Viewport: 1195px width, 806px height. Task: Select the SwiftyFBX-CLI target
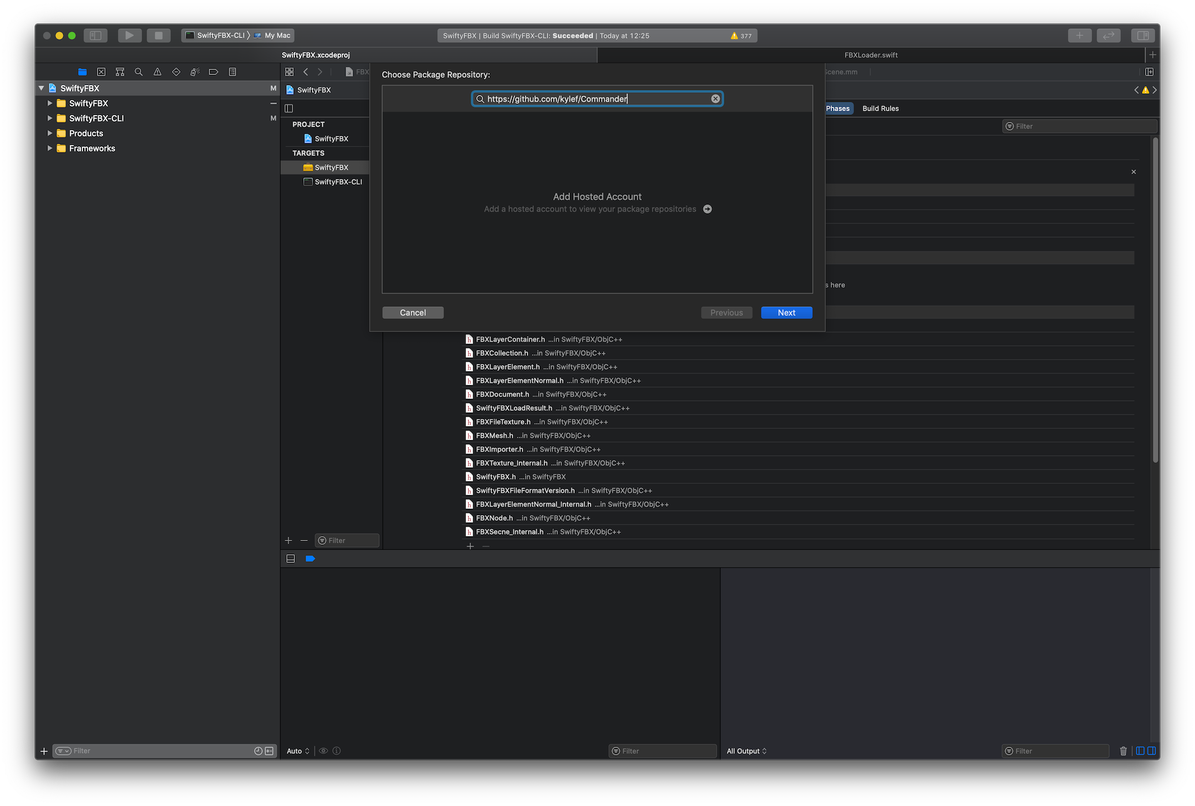pos(337,182)
